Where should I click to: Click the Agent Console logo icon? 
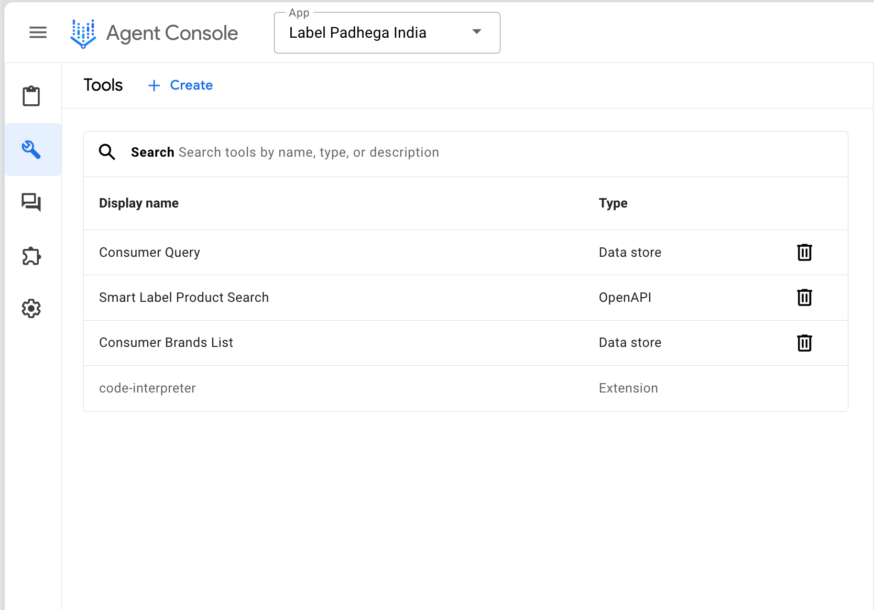[x=83, y=34]
